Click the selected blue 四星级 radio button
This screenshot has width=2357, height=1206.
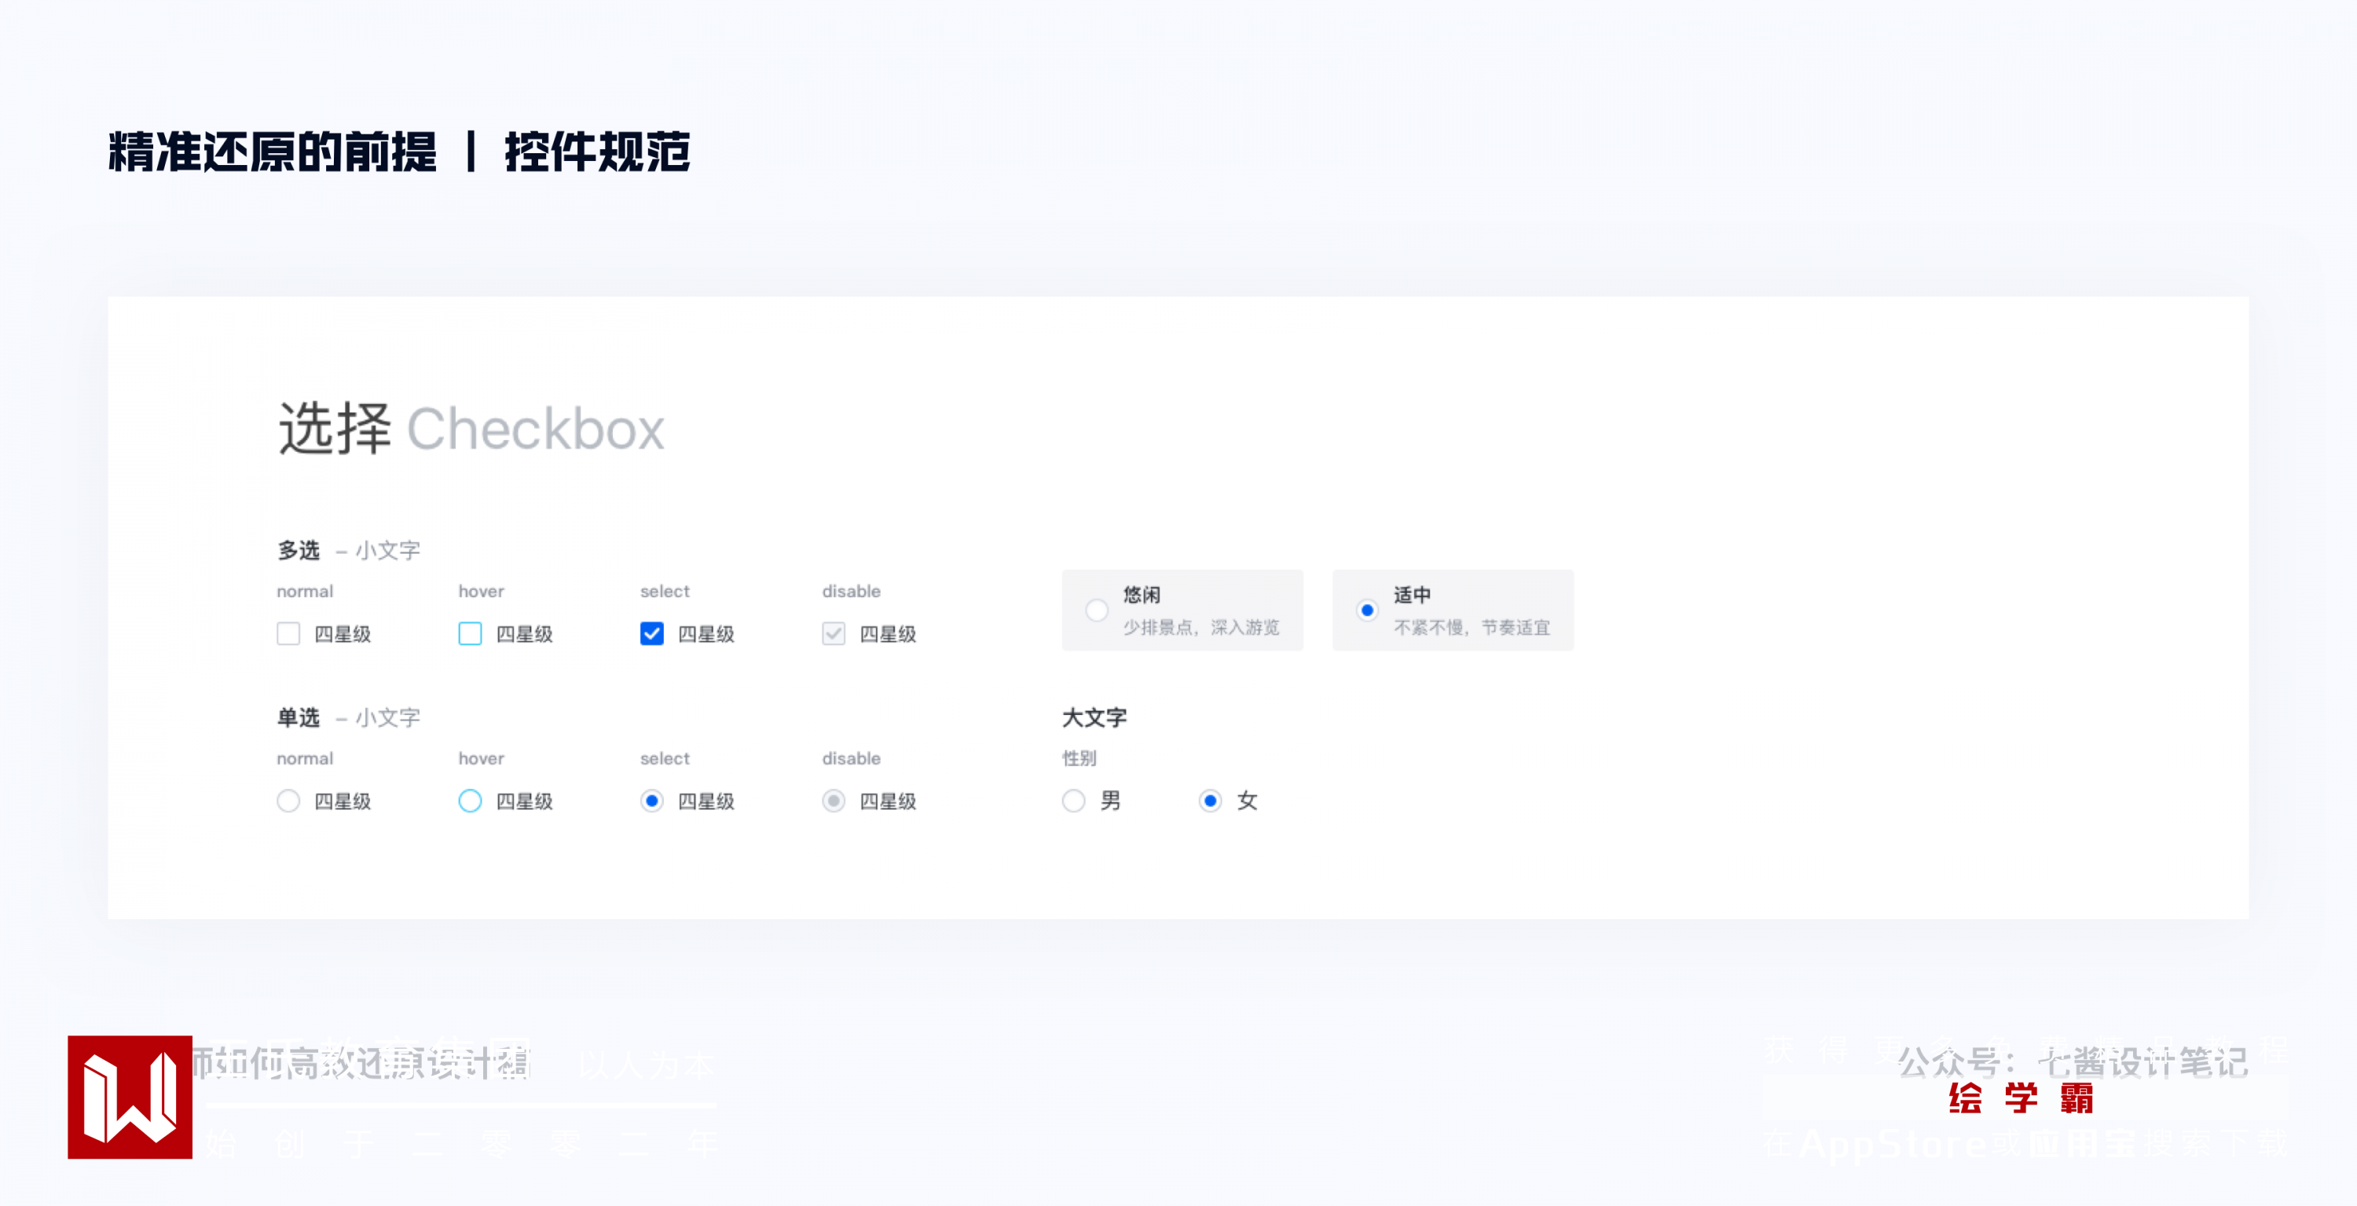pos(651,801)
